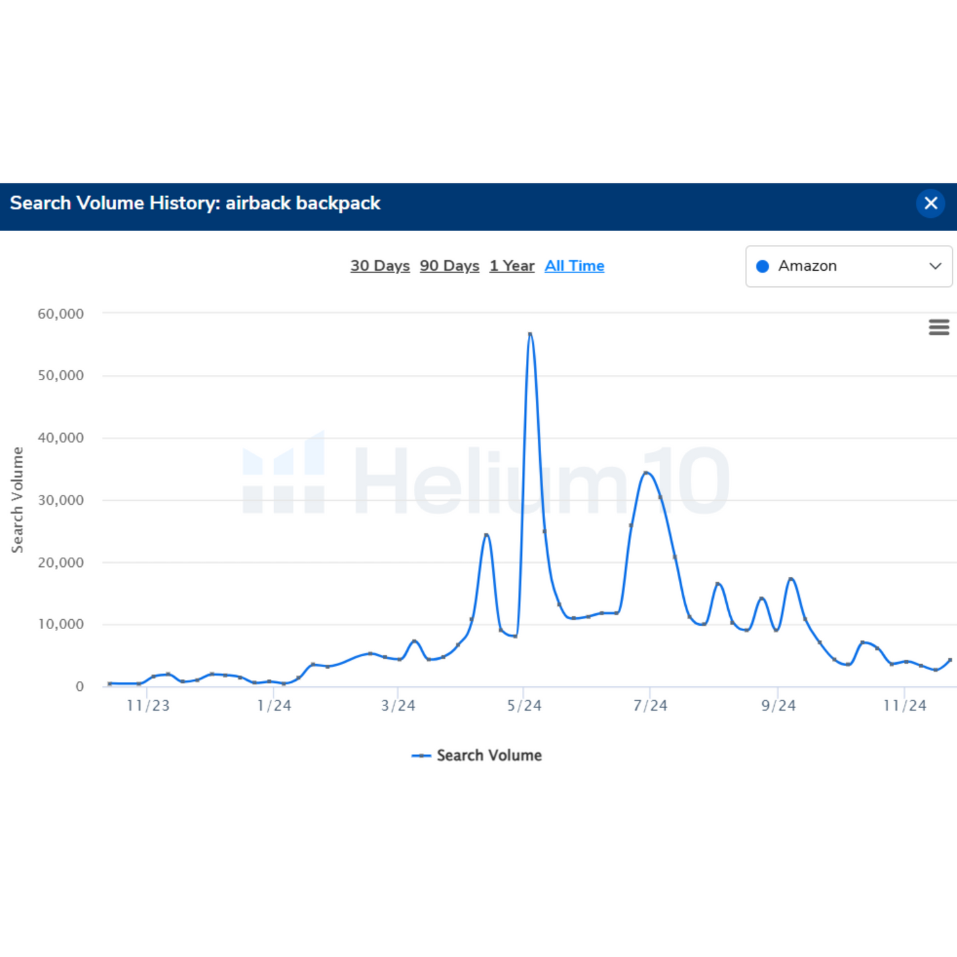Open the chart hamburger menu
Viewport: 957px width, 957px height.
(x=938, y=327)
